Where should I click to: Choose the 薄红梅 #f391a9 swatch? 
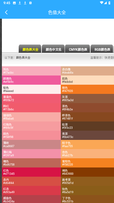[31, 154]
